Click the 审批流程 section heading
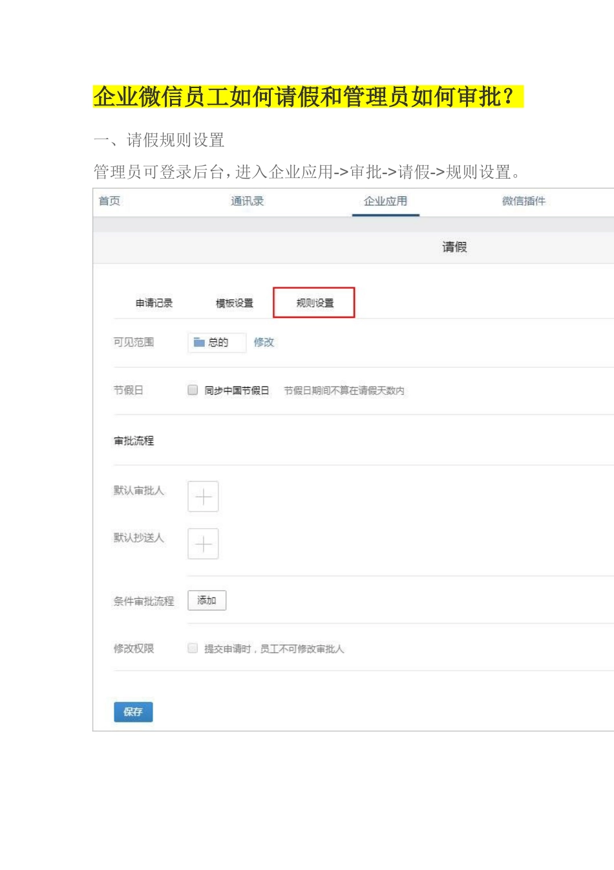 pos(134,441)
